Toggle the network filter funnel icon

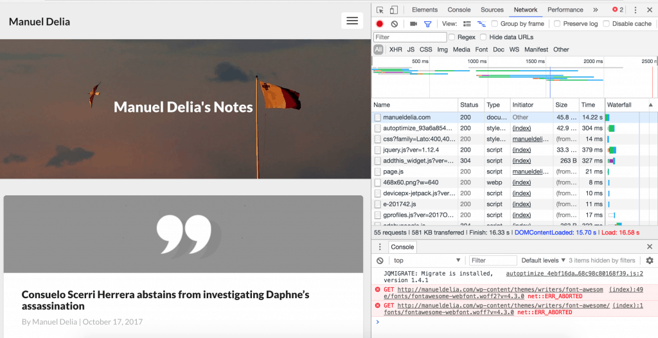pyautogui.click(x=427, y=24)
